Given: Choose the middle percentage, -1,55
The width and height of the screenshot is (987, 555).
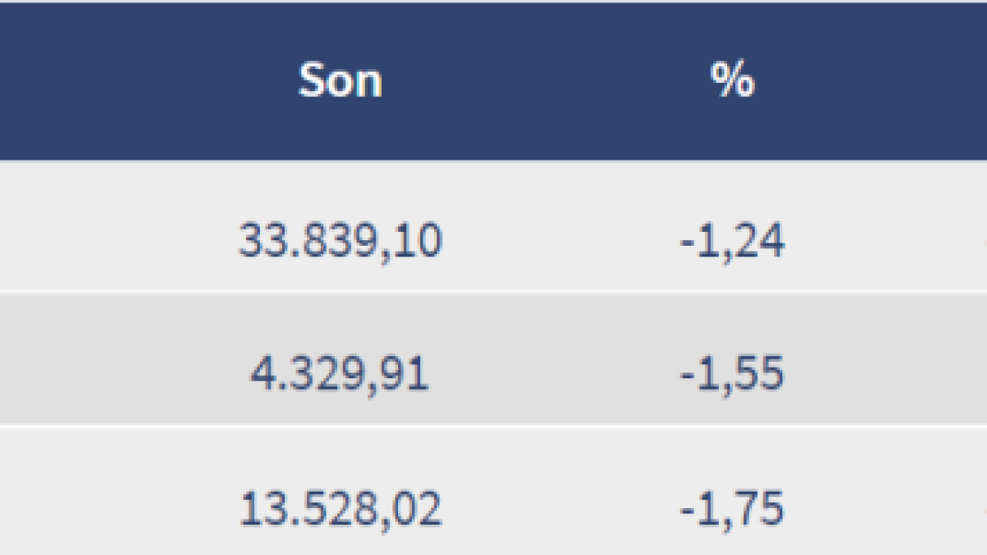Looking at the screenshot, I should (x=732, y=374).
